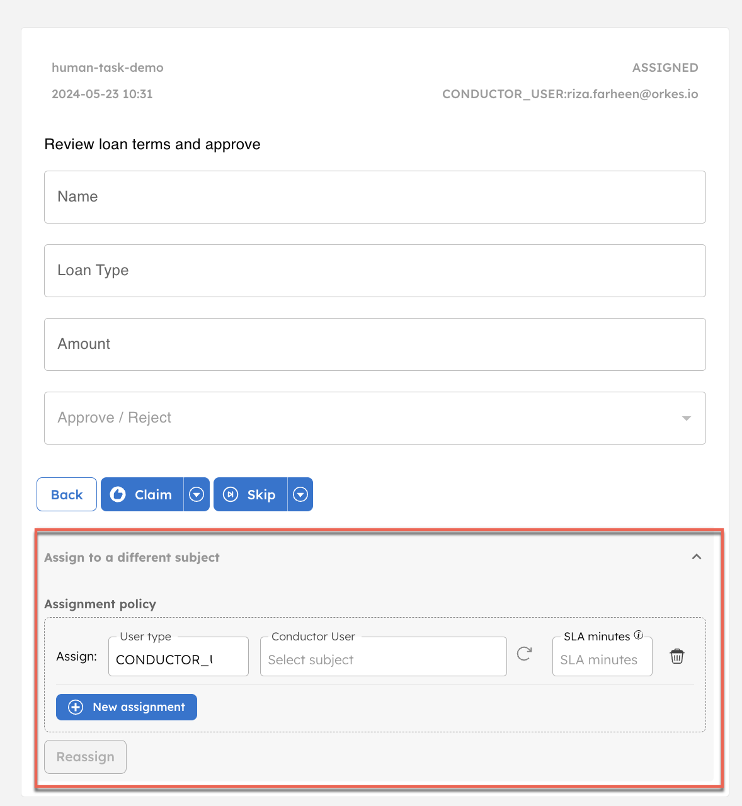Add a New assignment
Image resolution: width=742 pixels, height=806 pixels.
[127, 707]
